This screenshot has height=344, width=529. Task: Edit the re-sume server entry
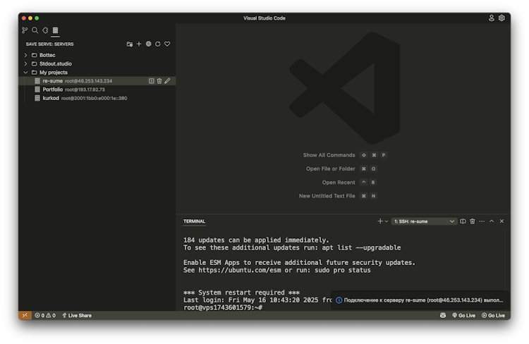point(167,81)
